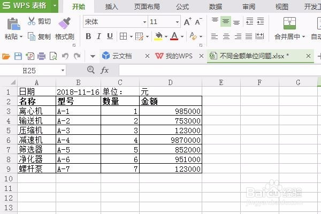Click export to PDF icon
The image size is (321, 214).
pos(30,56)
